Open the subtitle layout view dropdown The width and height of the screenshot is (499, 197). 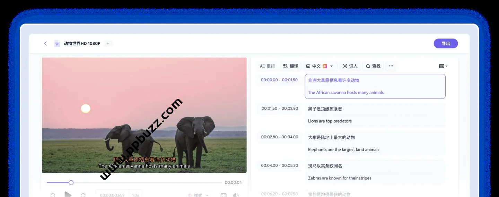tap(443, 66)
